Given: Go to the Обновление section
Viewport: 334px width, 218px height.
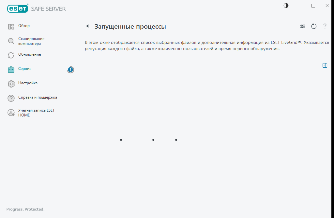Looking at the screenshot, I should click(29, 54).
